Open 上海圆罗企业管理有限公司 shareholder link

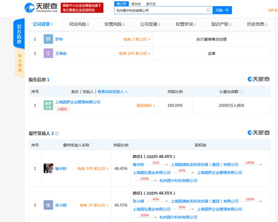point(78,102)
